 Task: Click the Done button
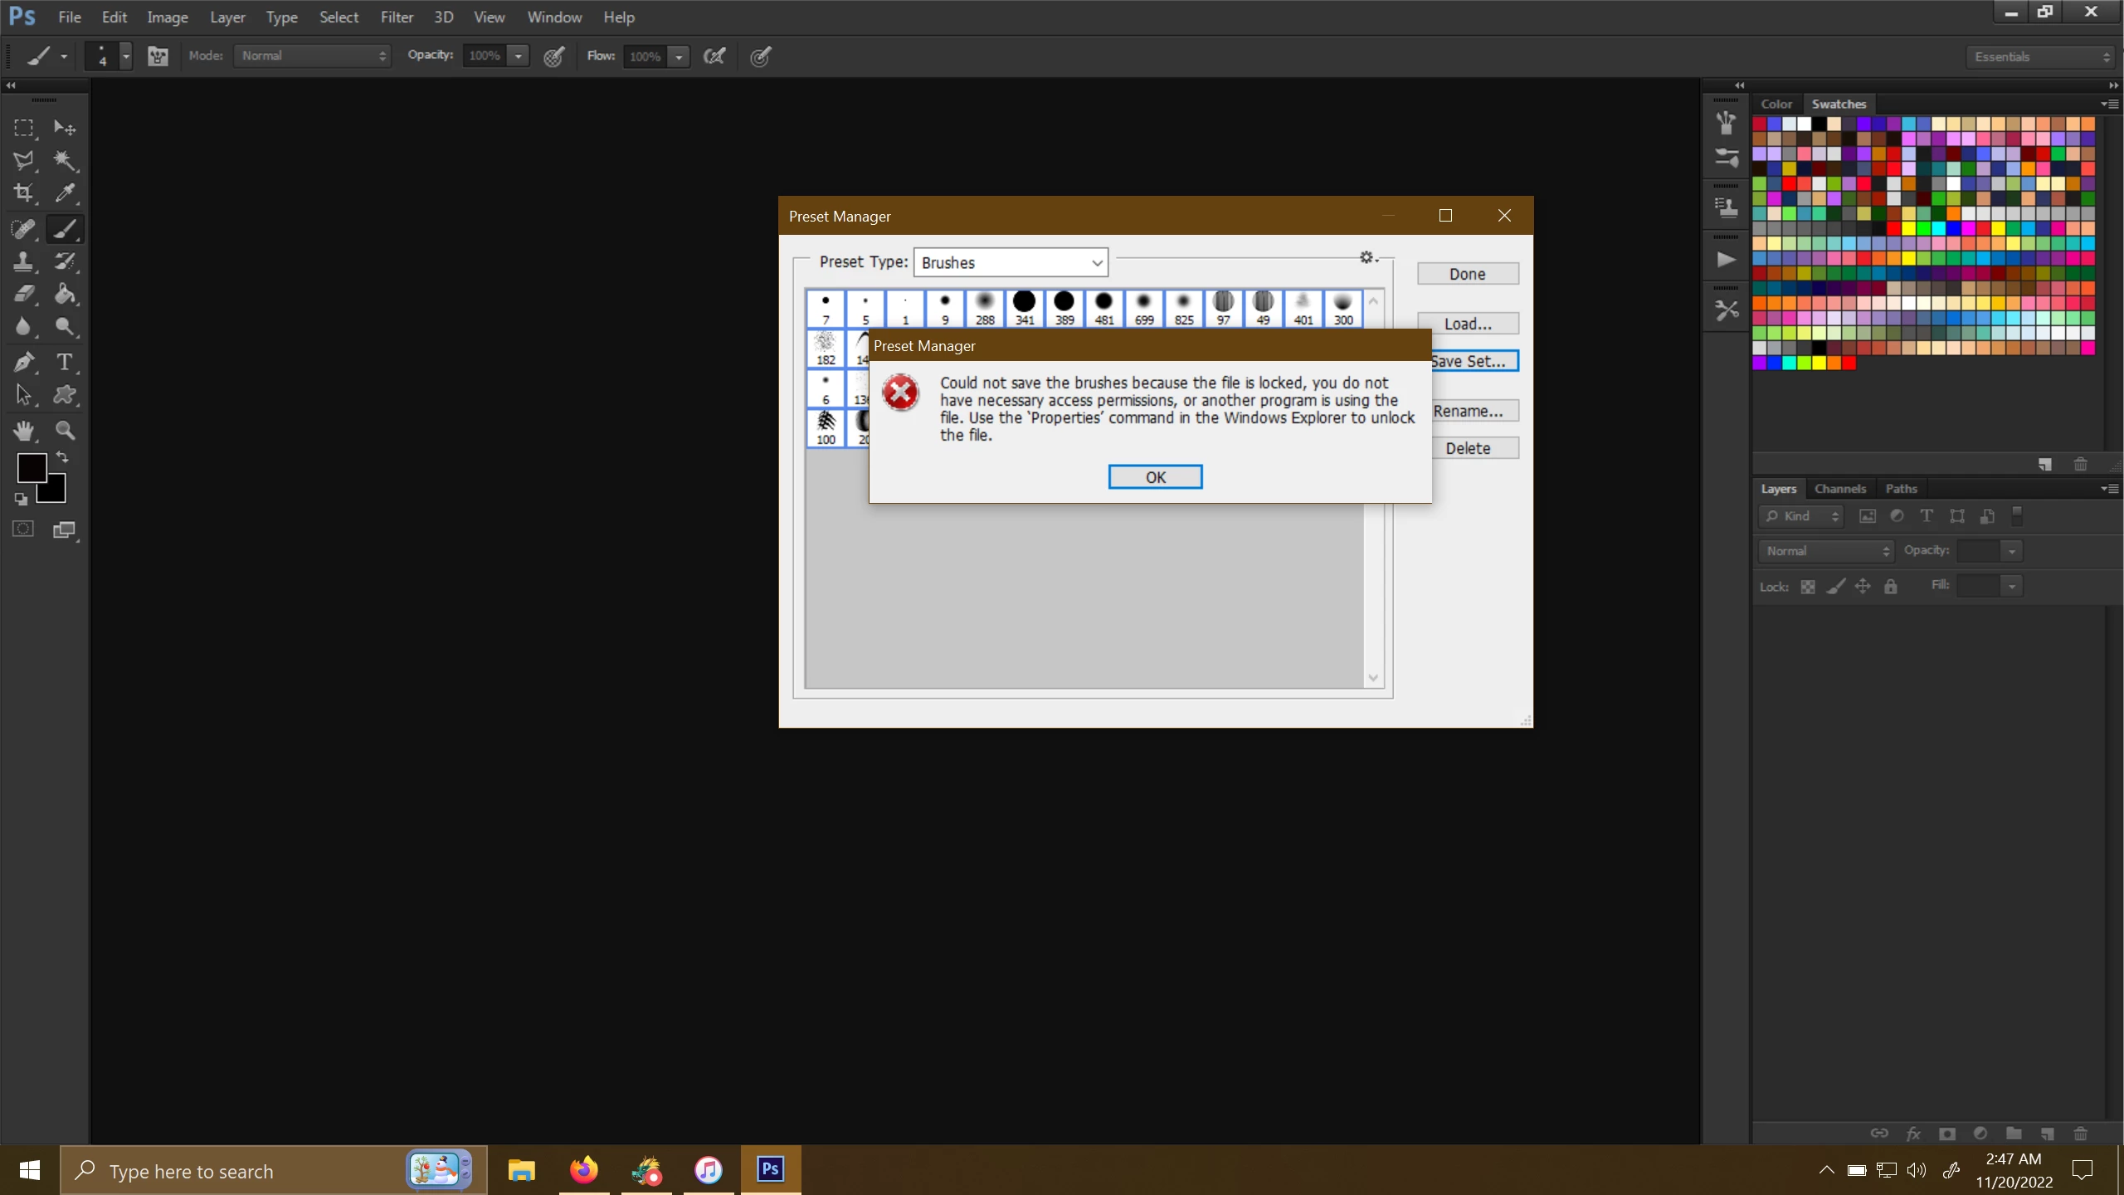point(1467,274)
